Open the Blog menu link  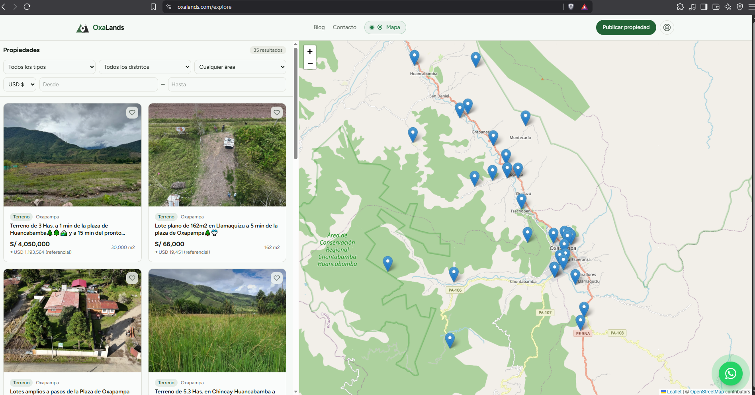tap(319, 27)
